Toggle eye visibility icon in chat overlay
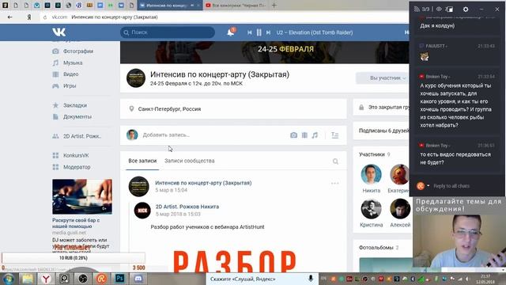The image size is (506, 285). [440, 9]
